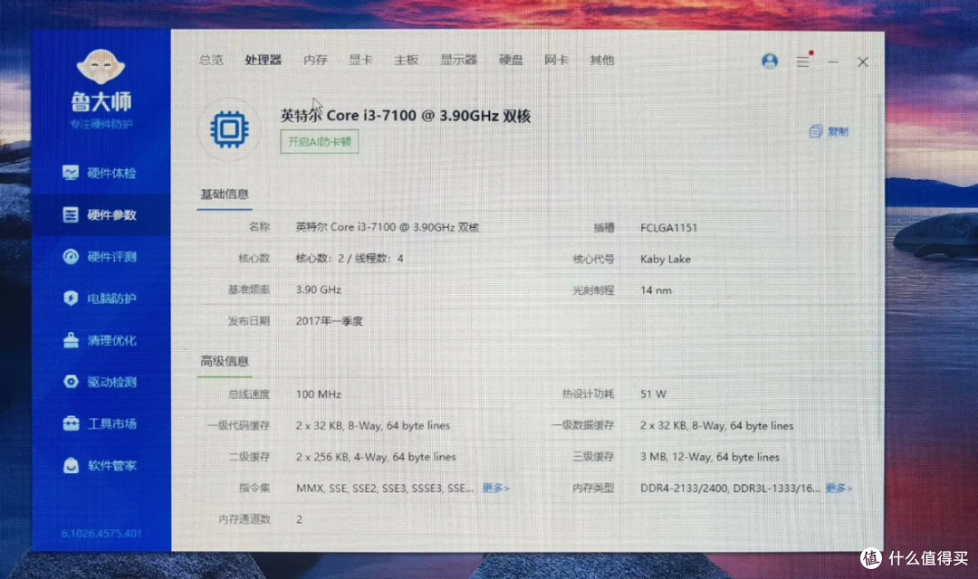Minimize the 鲁大师 window
Image resolution: width=978 pixels, height=579 pixels.
pyautogui.click(x=833, y=62)
